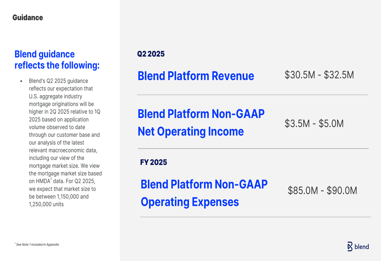Select the Guidance slide title
Image resolution: width=381 pixels, height=261 pixels.
click(x=28, y=18)
